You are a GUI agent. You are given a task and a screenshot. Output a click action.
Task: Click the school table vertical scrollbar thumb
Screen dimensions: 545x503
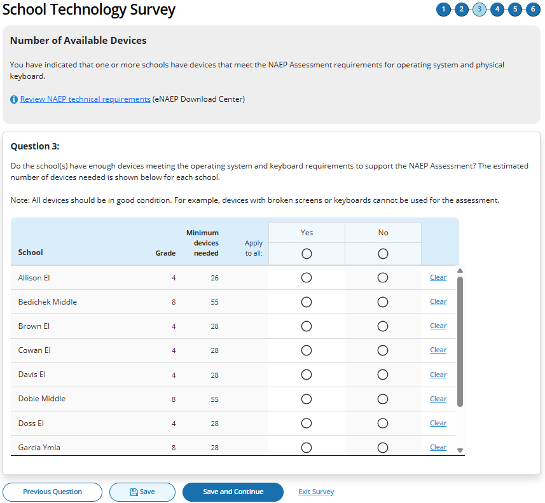460,340
